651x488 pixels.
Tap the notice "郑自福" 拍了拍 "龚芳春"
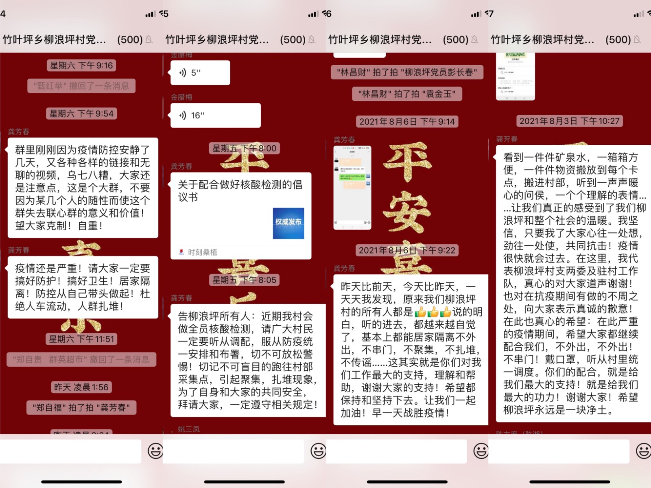point(81,407)
